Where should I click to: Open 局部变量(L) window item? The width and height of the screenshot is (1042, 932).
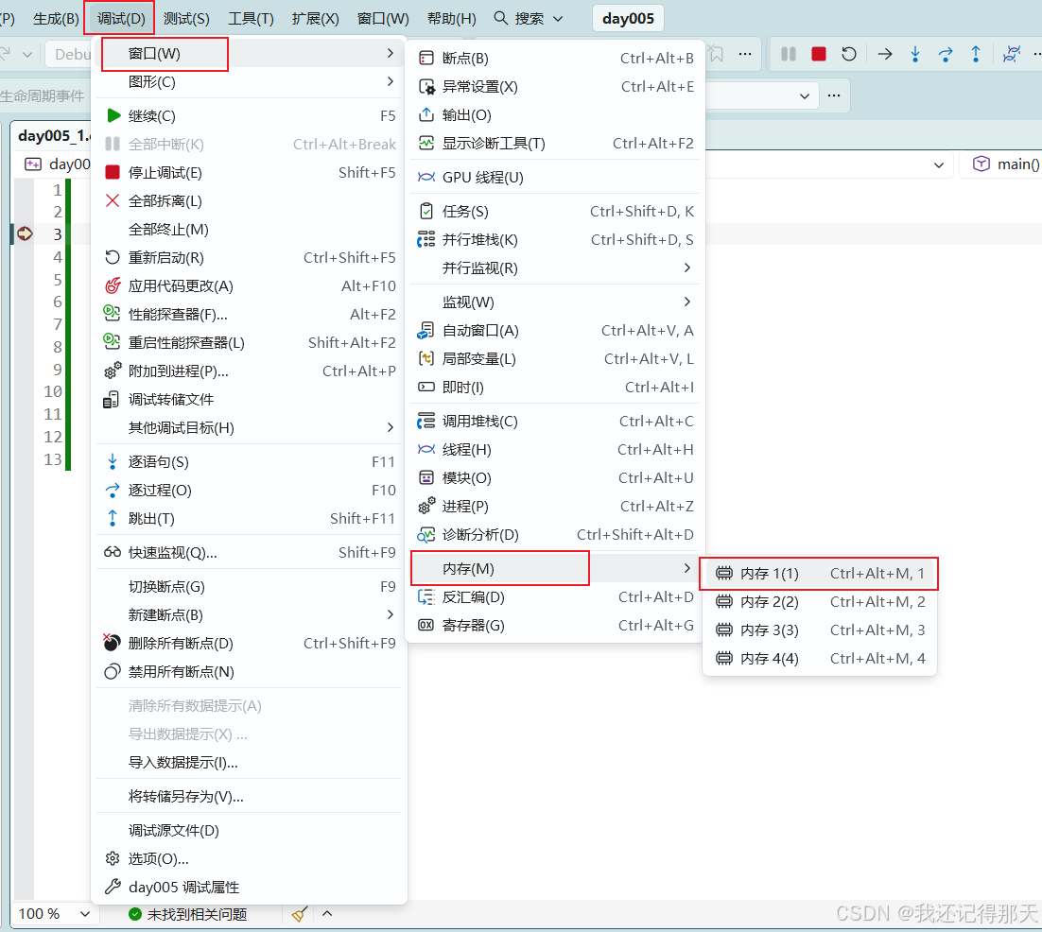click(555, 359)
